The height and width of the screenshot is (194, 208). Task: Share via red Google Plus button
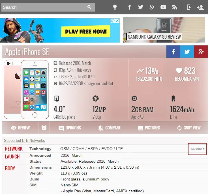pyautogui.click(x=201, y=52)
